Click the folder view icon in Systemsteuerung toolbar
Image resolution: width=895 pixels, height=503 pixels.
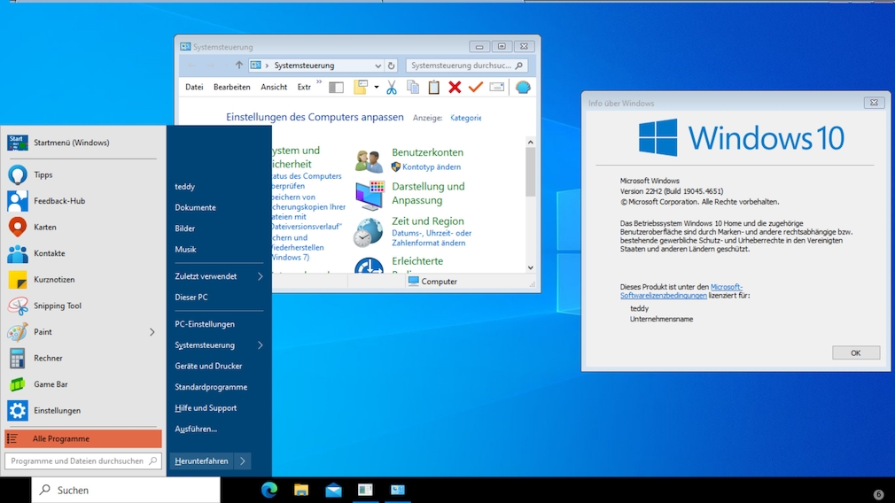pyautogui.click(x=361, y=88)
